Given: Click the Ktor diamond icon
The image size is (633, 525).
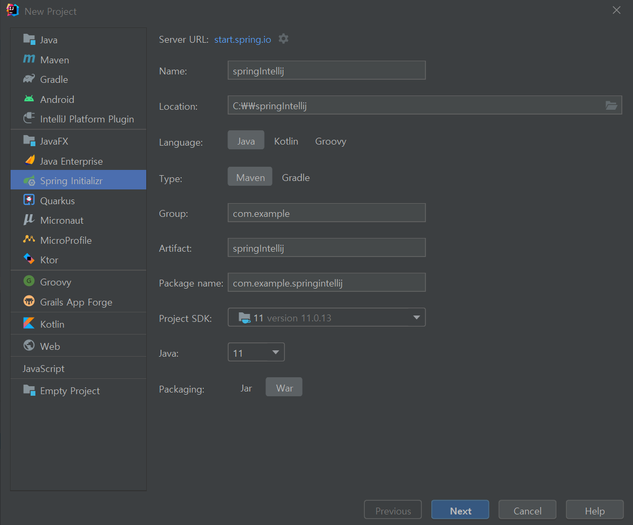Looking at the screenshot, I should pos(29,259).
